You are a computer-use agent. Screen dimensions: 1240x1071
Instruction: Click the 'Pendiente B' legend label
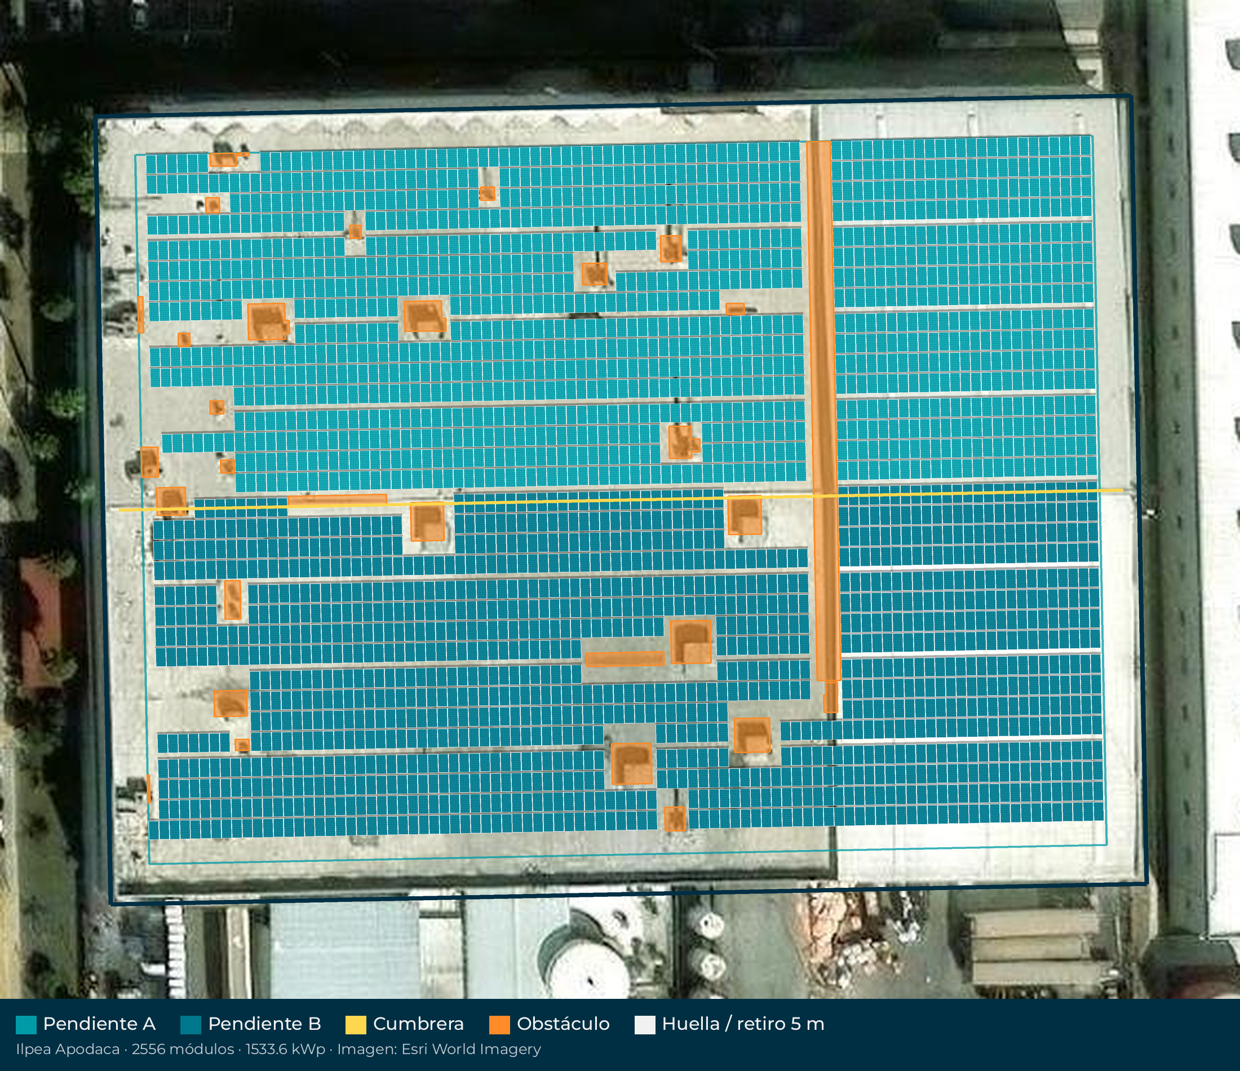tap(264, 1024)
